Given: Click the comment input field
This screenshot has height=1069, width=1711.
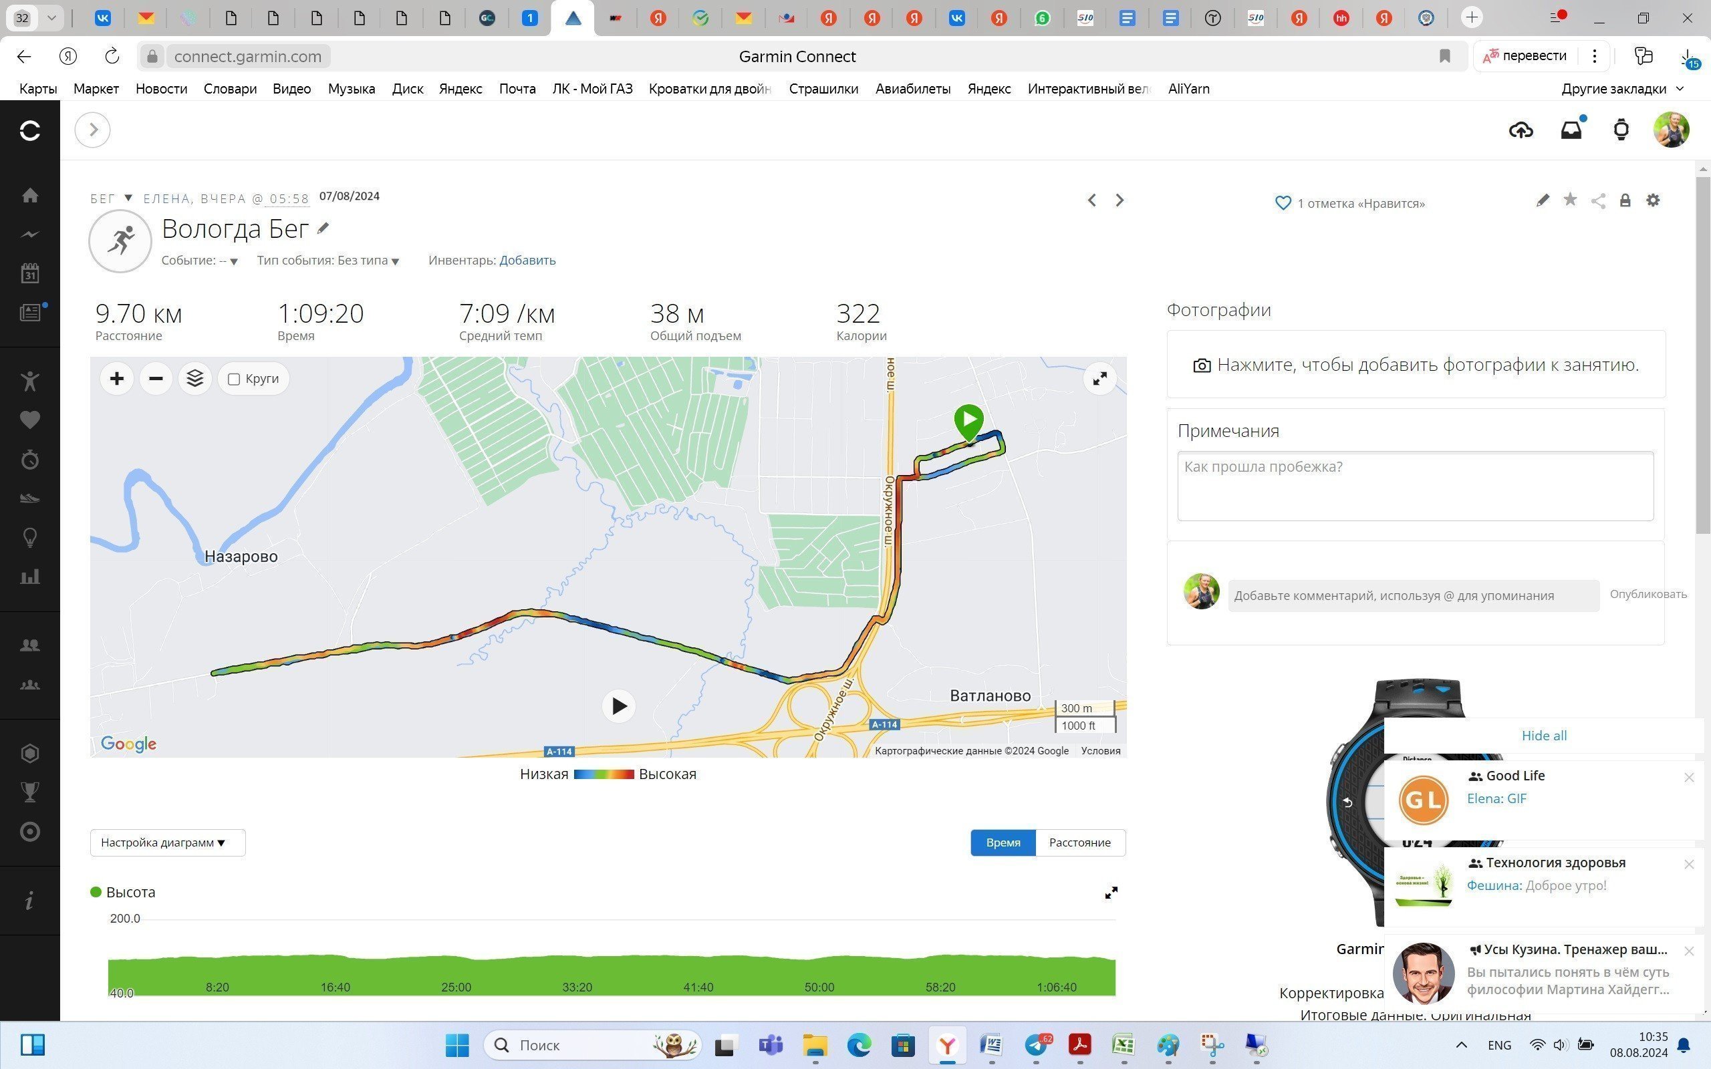Looking at the screenshot, I should click(1414, 595).
